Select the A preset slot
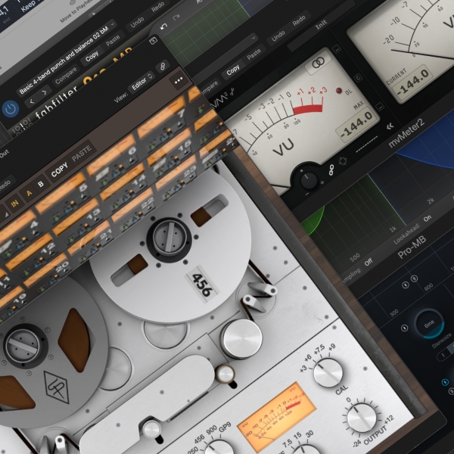The height and width of the screenshot is (454, 454). point(29,192)
